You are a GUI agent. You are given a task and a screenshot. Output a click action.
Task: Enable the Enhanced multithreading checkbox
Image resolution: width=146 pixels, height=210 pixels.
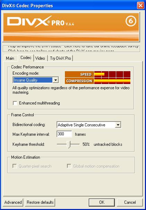coord(15,103)
